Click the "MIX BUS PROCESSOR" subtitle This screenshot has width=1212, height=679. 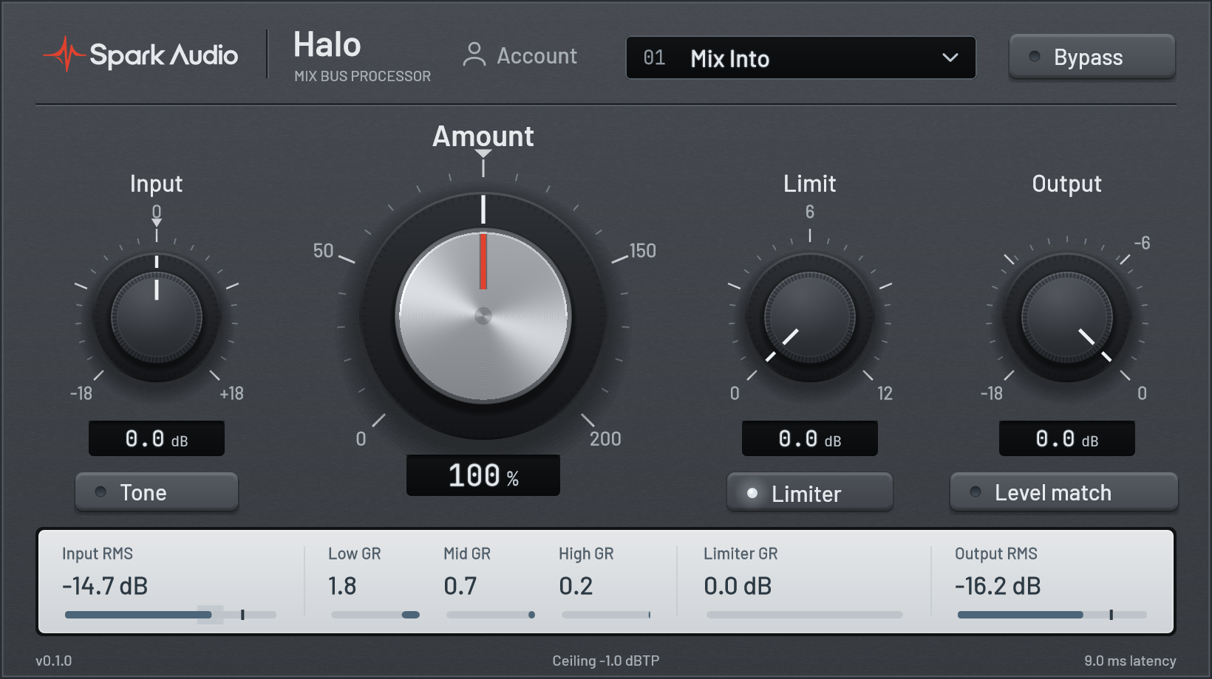(362, 76)
